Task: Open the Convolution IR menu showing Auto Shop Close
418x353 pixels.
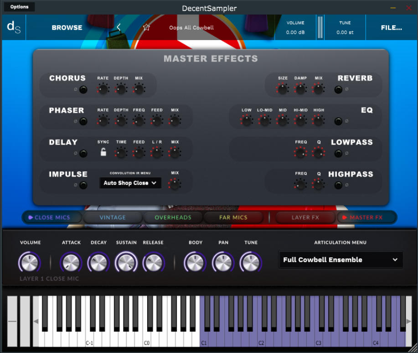Action: [x=130, y=182]
